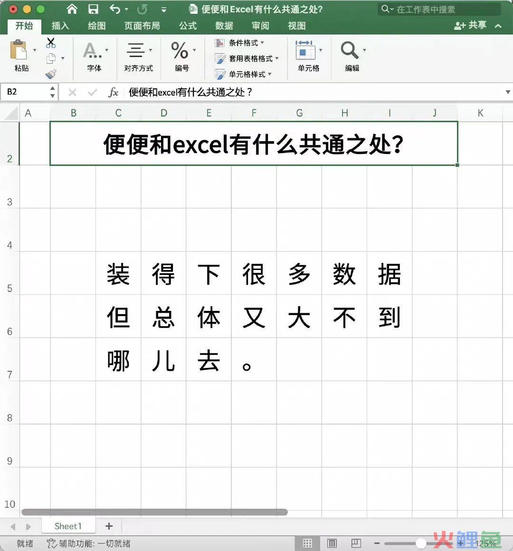Select row 10 header
513x551 pixels.
9,490
